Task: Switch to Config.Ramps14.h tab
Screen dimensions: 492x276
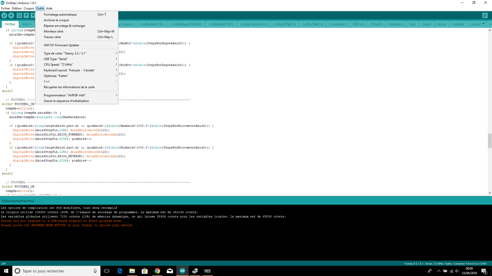Action: click(x=253, y=24)
